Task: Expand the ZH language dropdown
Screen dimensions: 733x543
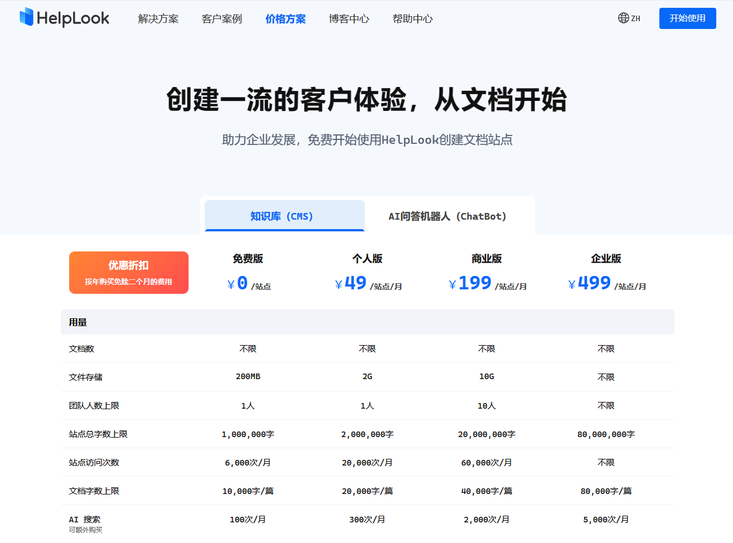Action: (636, 18)
